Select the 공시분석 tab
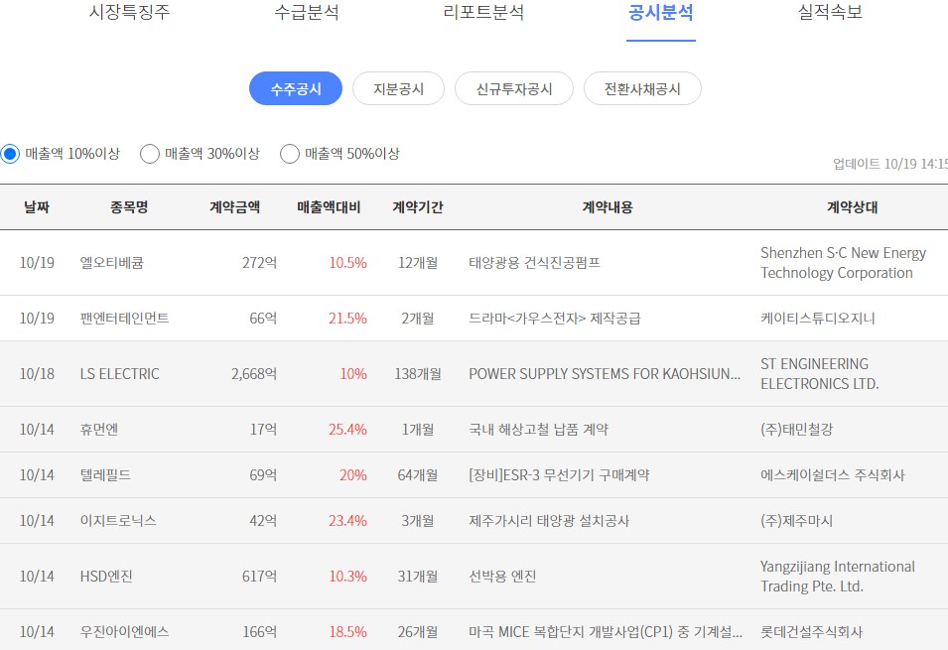The image size is (948, 650). pyautogui.click(x=661, y=12)
